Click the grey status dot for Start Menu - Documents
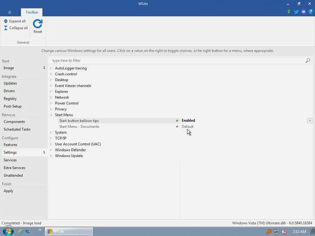Viewport: 315px width, 236px height. (177, 127)
